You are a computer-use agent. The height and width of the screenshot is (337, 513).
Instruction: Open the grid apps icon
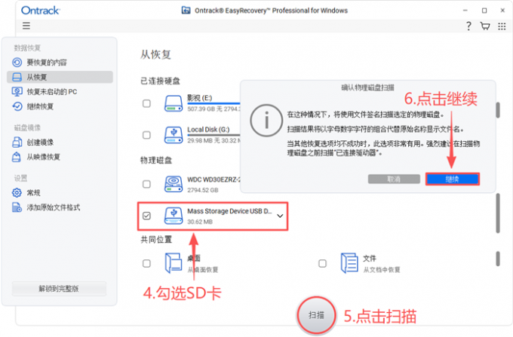coord(502,26)
